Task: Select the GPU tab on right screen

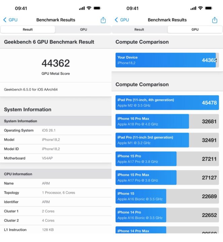Action: click(x=195, y=30)
